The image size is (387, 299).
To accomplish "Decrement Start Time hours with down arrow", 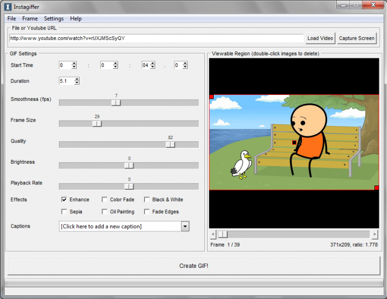I will [74, 67].
